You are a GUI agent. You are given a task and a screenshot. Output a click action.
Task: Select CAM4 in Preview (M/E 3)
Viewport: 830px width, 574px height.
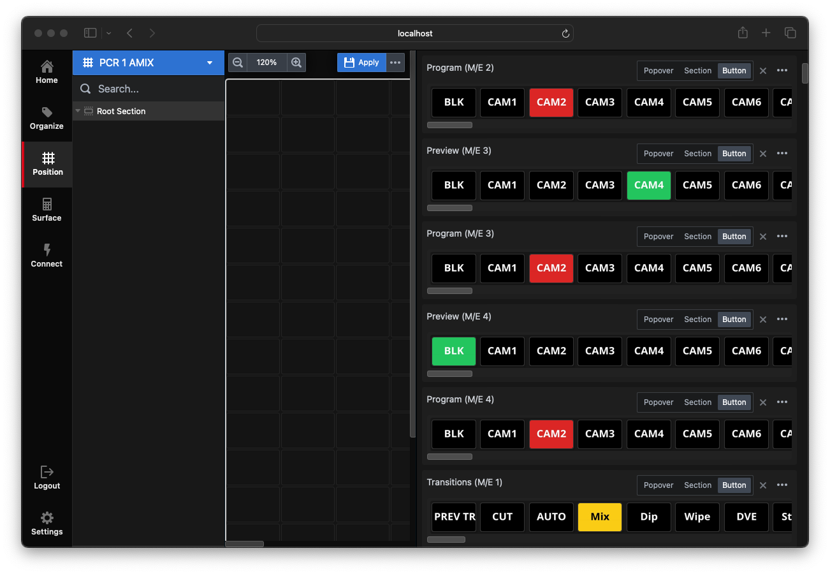click(649, 185)
